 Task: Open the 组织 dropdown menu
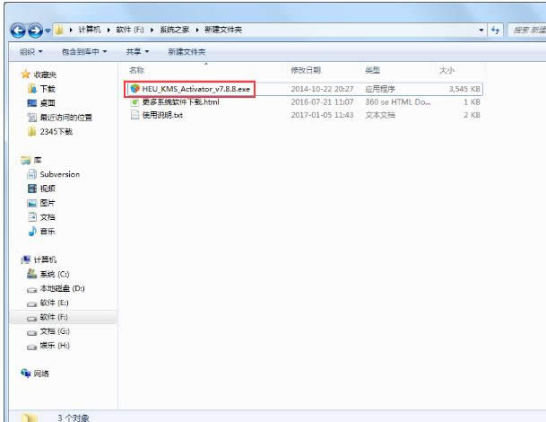(x=31, y=52)
